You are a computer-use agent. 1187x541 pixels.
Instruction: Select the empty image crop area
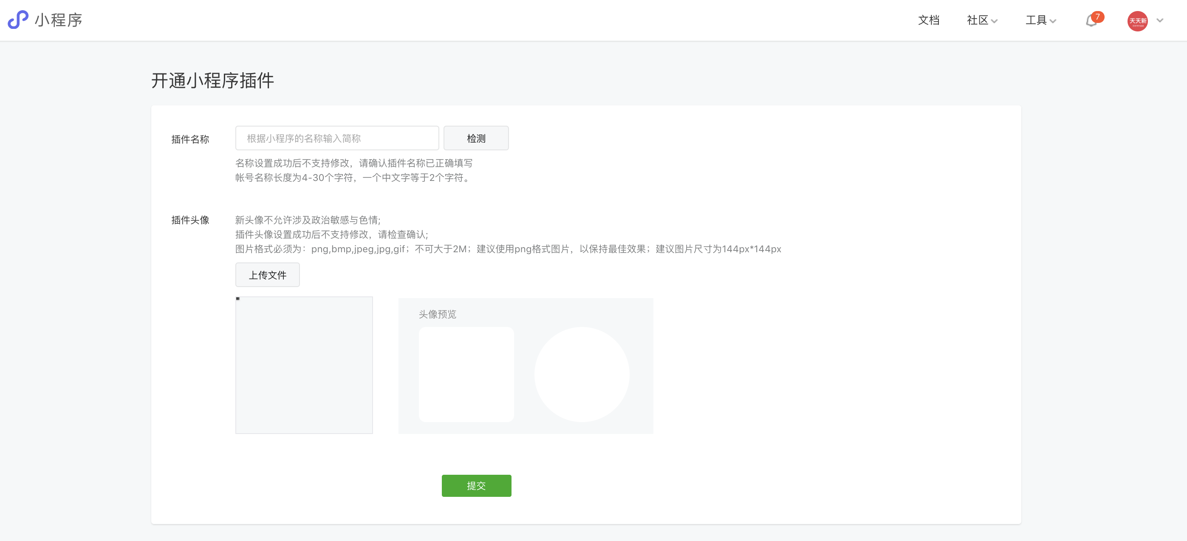click(x=304, y=365)
